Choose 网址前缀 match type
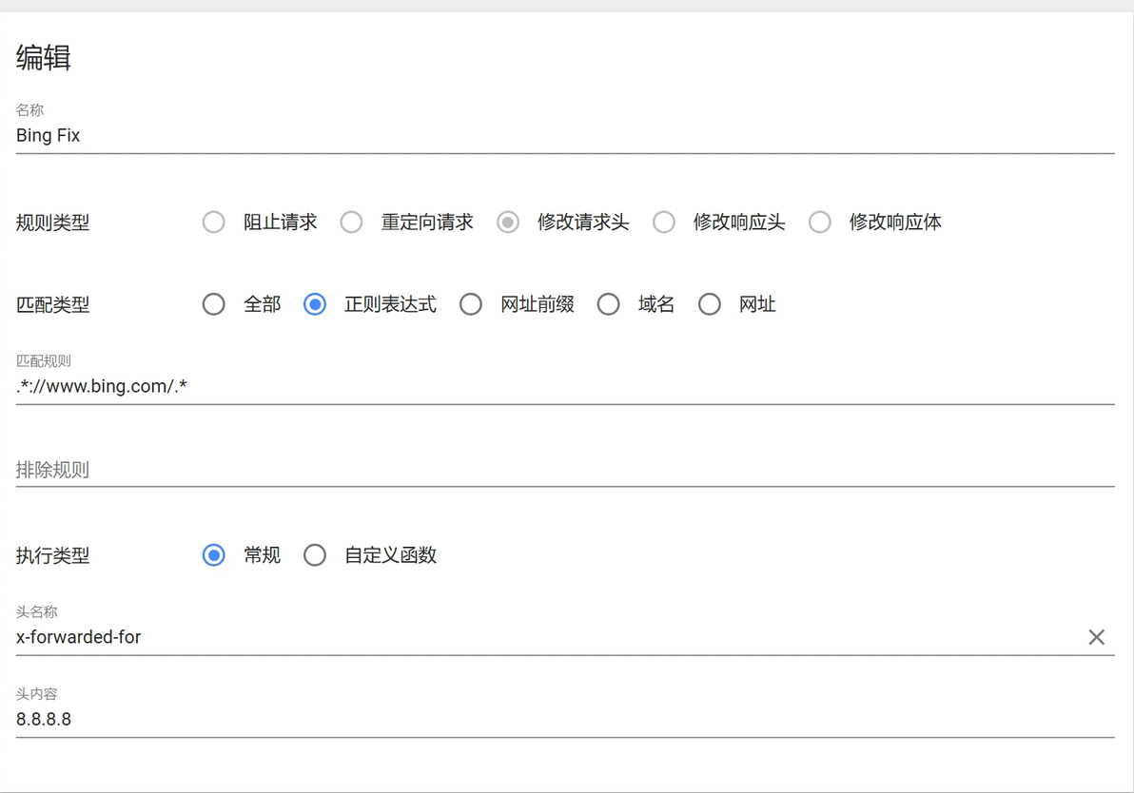Viewport: 1134px width, 793px height. 471,304
